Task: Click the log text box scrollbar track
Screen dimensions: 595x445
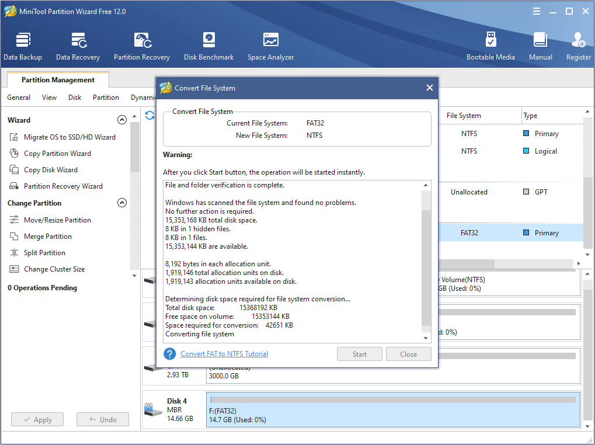Action: coord(426,262)
